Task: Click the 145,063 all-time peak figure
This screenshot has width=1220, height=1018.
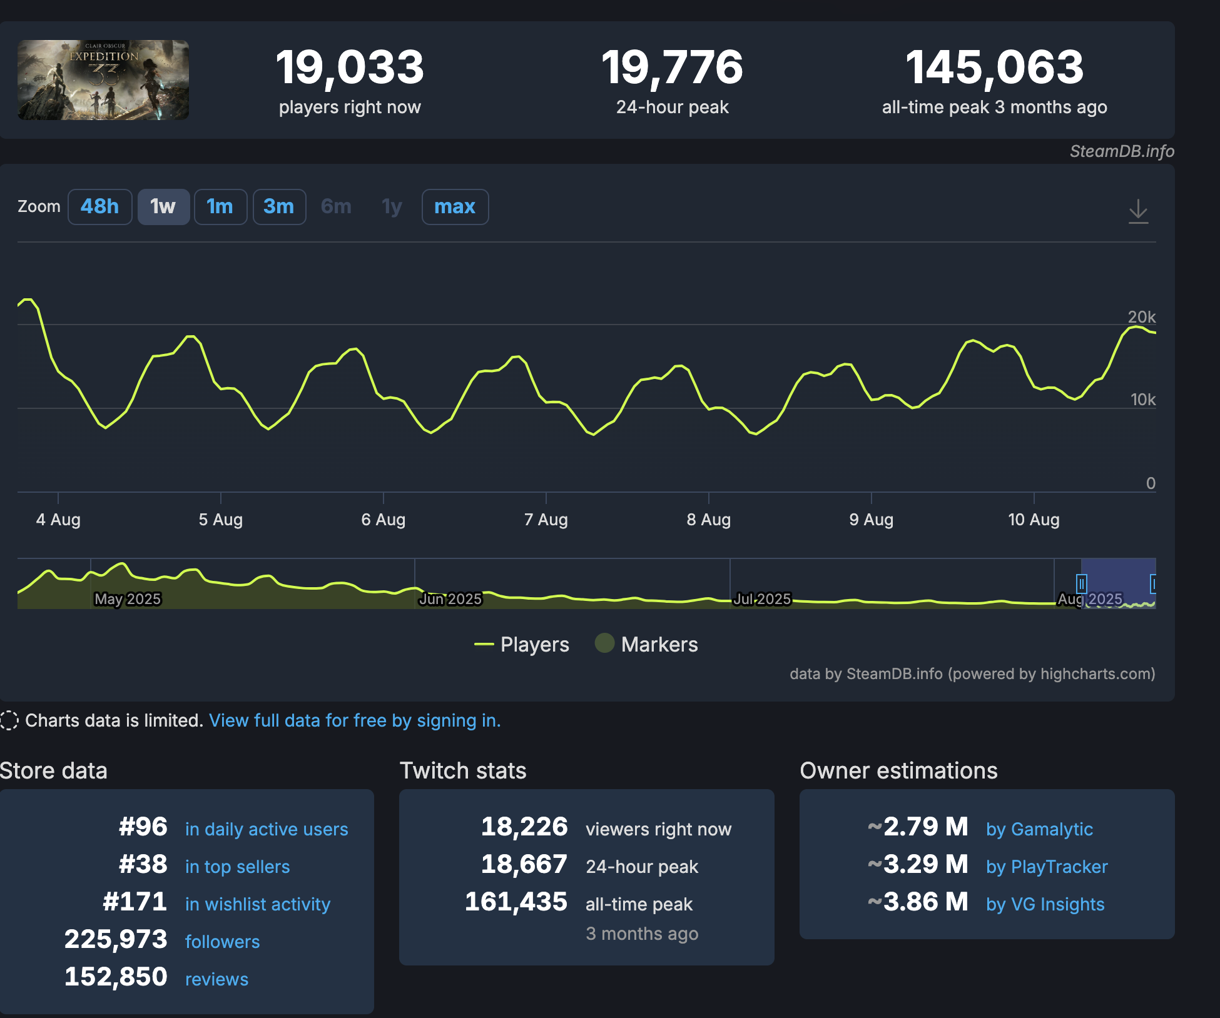Action: tap(994, 67)
